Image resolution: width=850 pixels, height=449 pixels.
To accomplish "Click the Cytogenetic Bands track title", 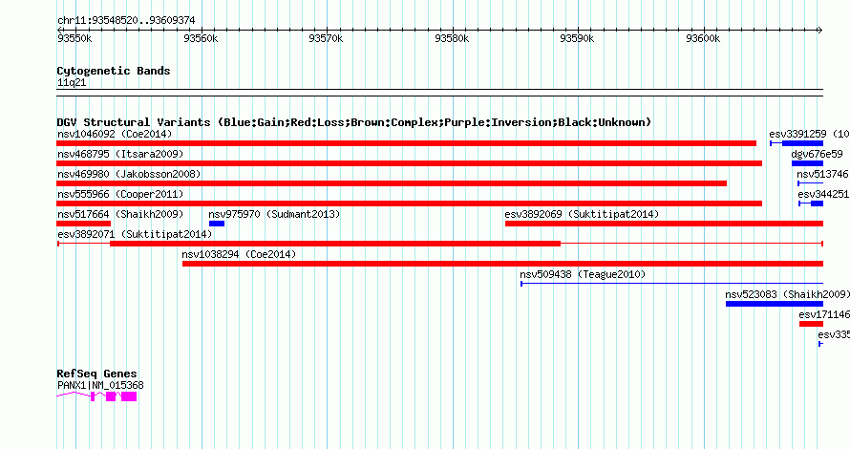I will 114,71.
